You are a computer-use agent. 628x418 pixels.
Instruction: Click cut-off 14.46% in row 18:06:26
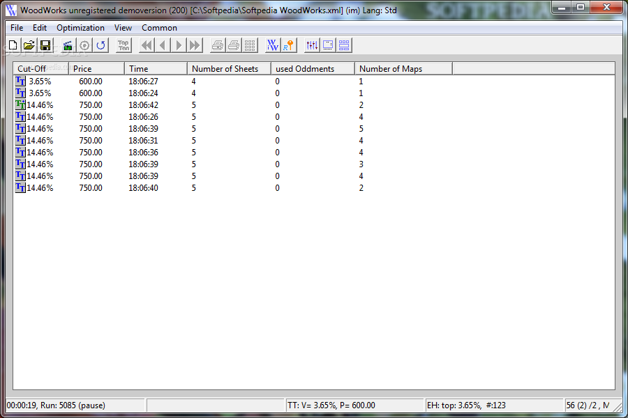pos(40,117)
